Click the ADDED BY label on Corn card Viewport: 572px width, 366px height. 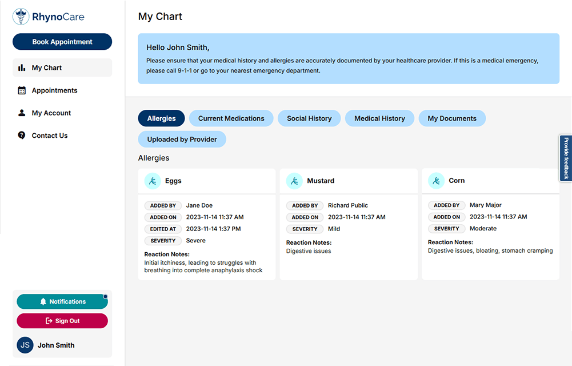tap(446, 205)
